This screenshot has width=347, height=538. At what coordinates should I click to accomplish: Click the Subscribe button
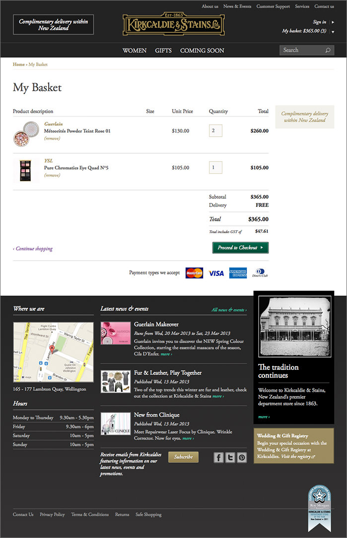[x=183, y=457]
